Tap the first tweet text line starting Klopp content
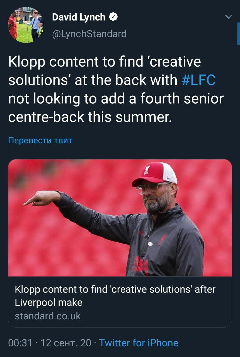Image resolution: width=240 pixels, height=357 pixels. coord(105,62)
